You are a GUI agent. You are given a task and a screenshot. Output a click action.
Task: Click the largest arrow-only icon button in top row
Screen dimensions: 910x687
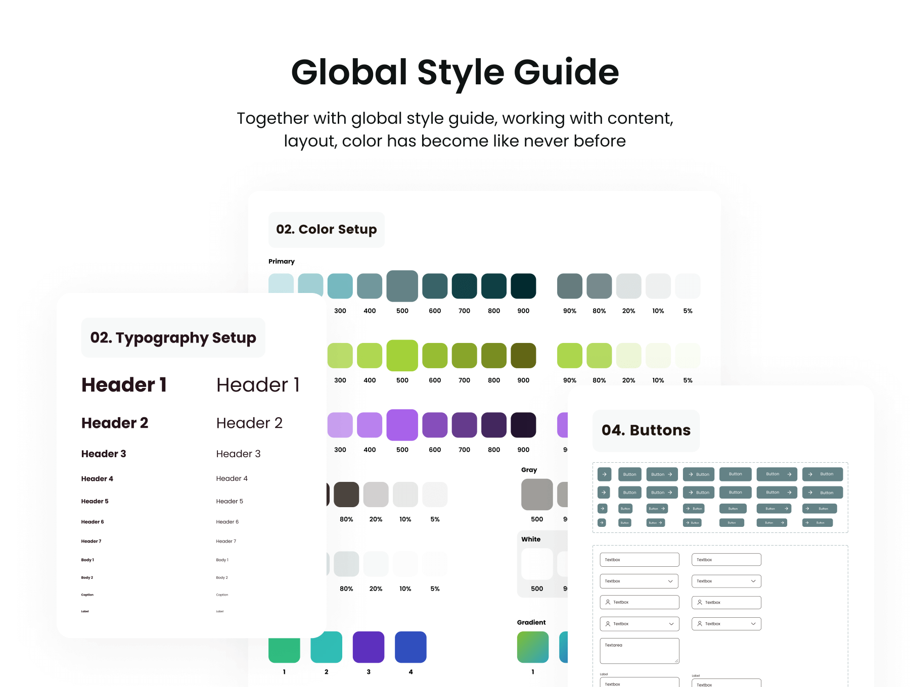[x=604, y=474]
